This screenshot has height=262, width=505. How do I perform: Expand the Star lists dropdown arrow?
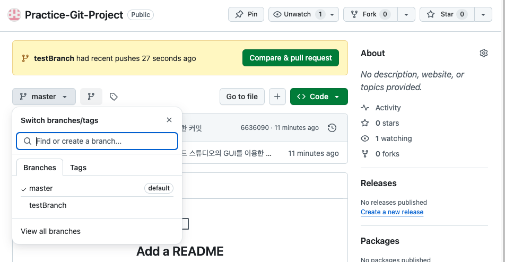click(x=483, y=14)
